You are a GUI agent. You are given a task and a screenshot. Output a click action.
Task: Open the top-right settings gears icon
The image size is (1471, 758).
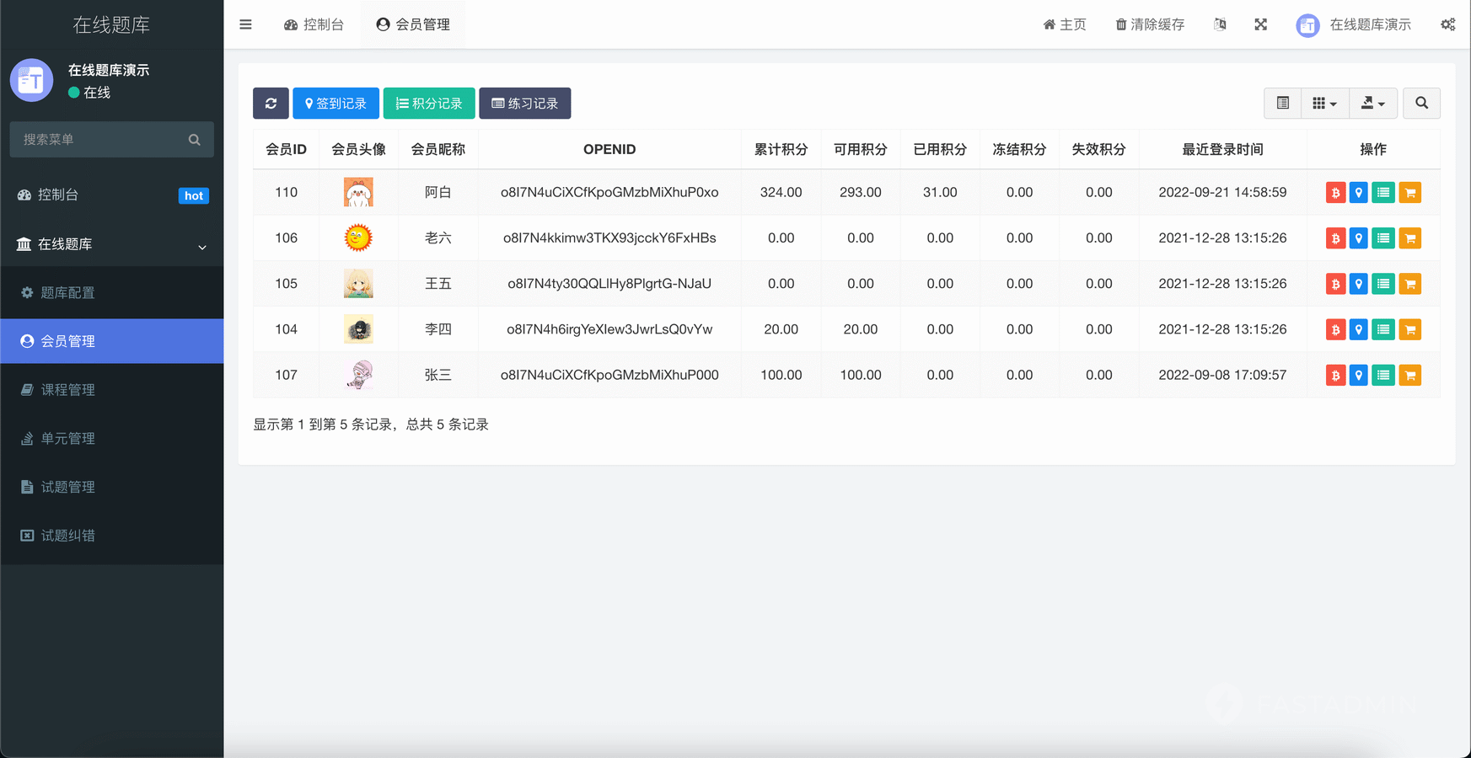coord(1447,24)
